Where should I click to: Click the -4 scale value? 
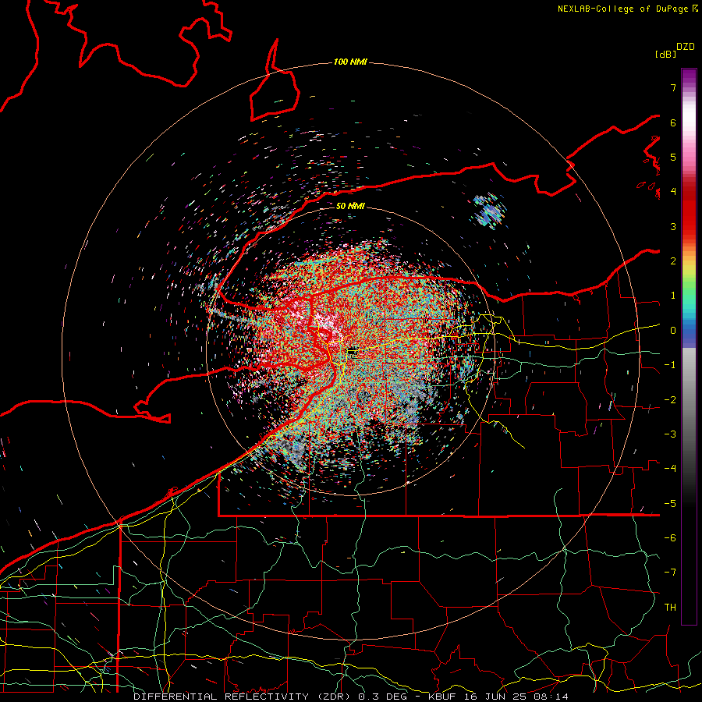click(x=670, y=469)
